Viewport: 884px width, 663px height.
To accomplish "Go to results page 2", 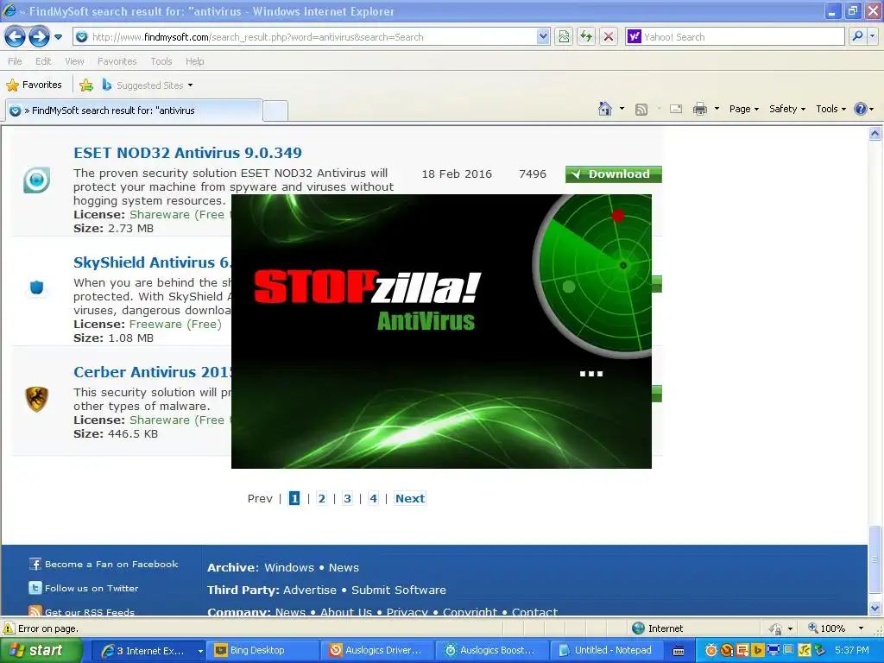I will coord(321,498).
